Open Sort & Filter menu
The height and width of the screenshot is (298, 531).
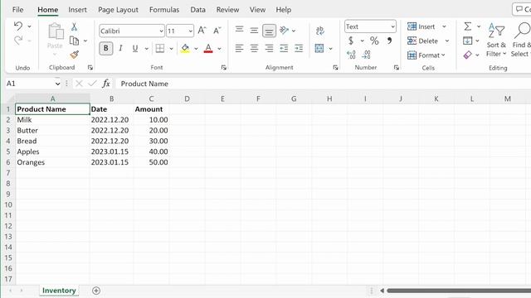pos(496,40)
